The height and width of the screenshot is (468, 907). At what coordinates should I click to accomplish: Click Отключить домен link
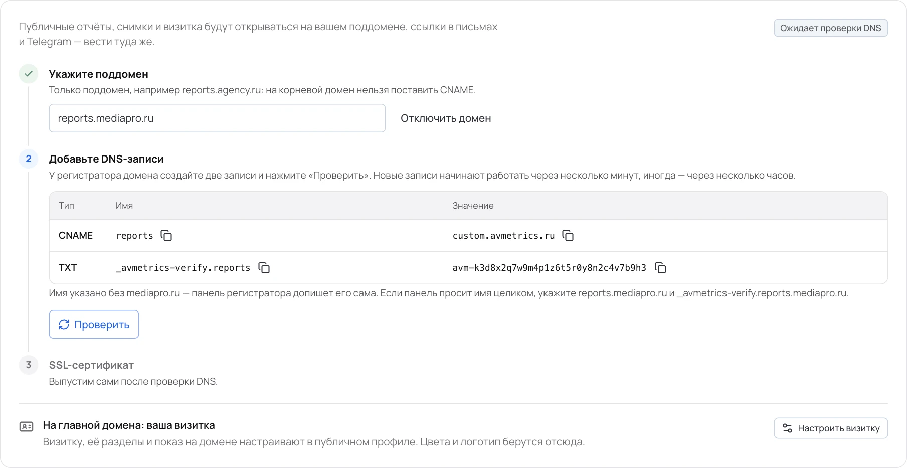[x=446, y=118]
